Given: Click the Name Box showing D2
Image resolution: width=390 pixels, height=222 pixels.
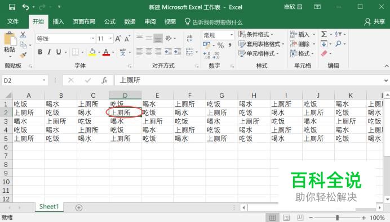Looking at the screenshot, I should click(x=25, y=80).
